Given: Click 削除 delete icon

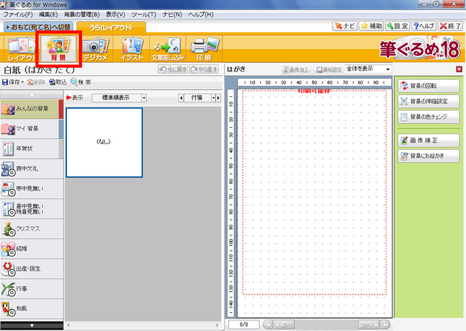Looking at the screenshot, I should pos(36,82).
